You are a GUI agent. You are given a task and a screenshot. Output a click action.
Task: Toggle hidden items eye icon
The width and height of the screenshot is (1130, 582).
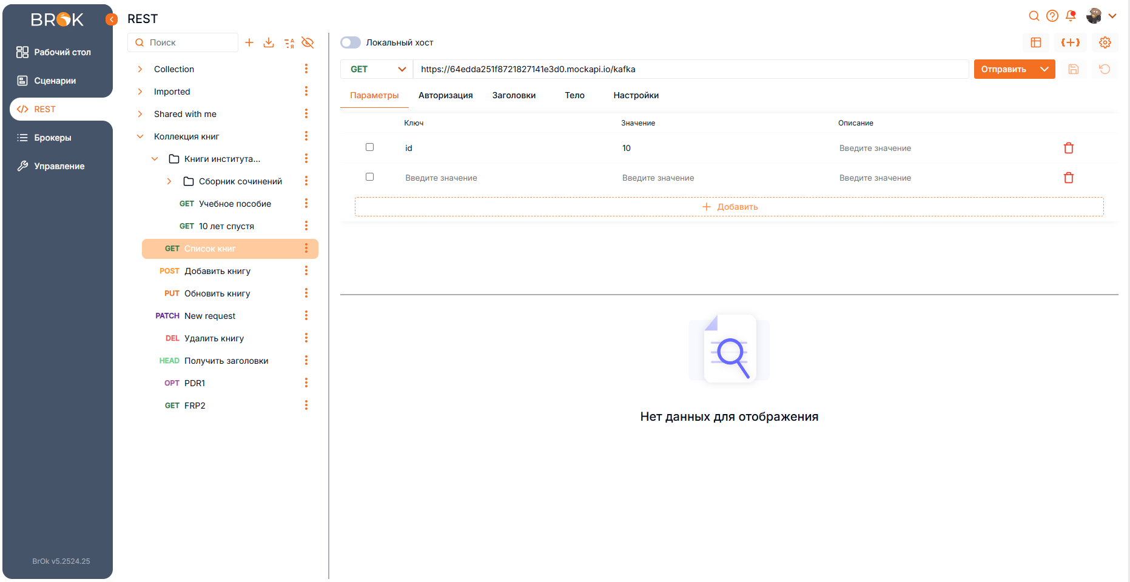pos(308,42)
